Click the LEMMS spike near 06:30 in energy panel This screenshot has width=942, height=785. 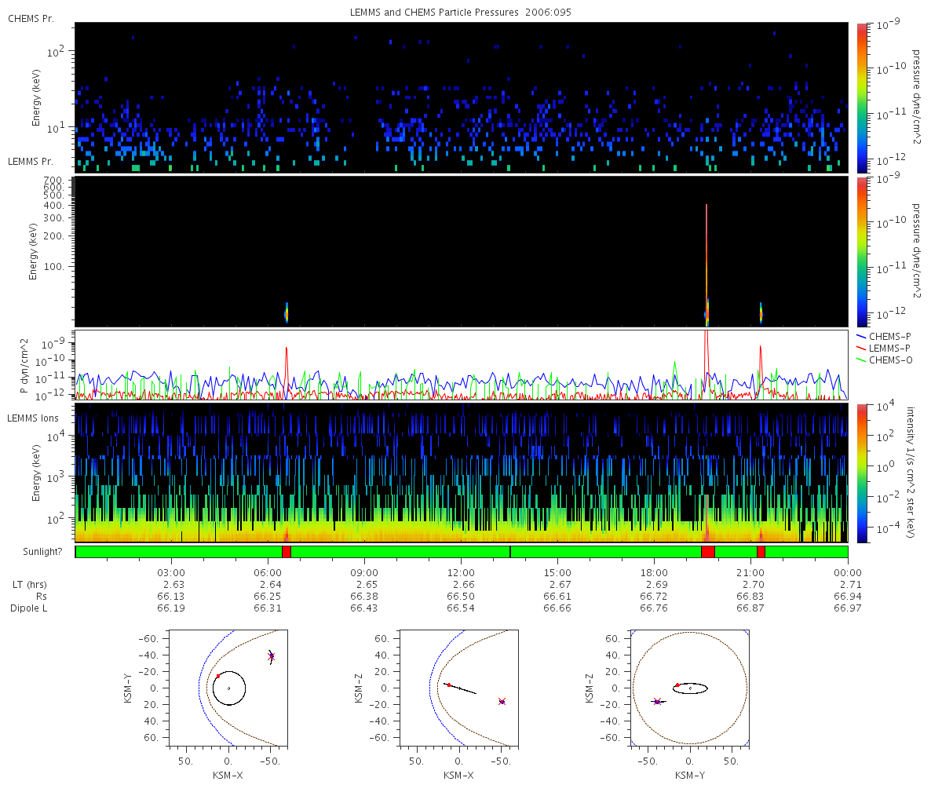pos(287,312)
